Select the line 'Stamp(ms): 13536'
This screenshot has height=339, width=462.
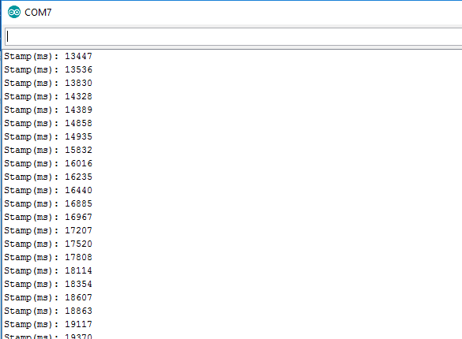[48, 69]
